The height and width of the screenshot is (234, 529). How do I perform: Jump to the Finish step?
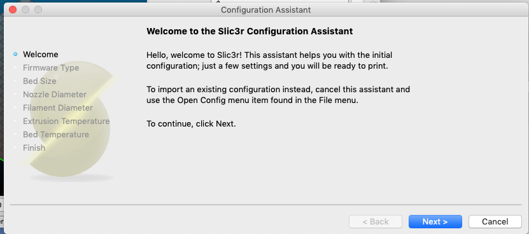[34, 148]
